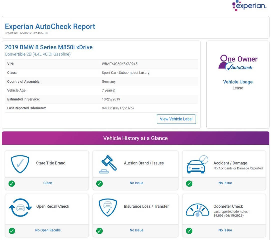The image size is (271, 240).
Task: Click green checkmark beside Clean status
Action: click(x=11, y=183)
